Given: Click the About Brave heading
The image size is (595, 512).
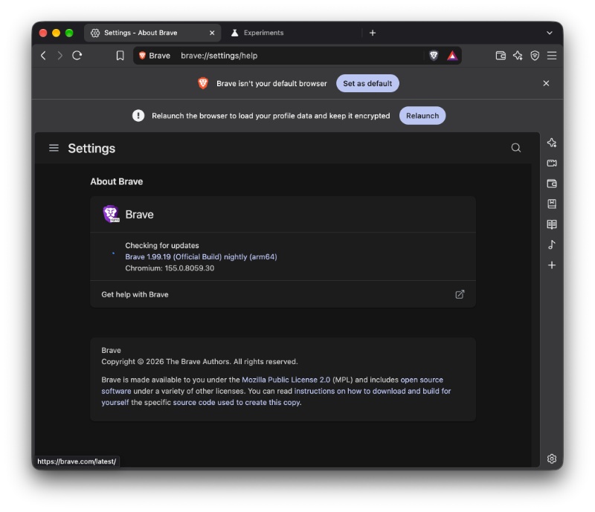Looking at the screenshot, I should pos(117,181).
